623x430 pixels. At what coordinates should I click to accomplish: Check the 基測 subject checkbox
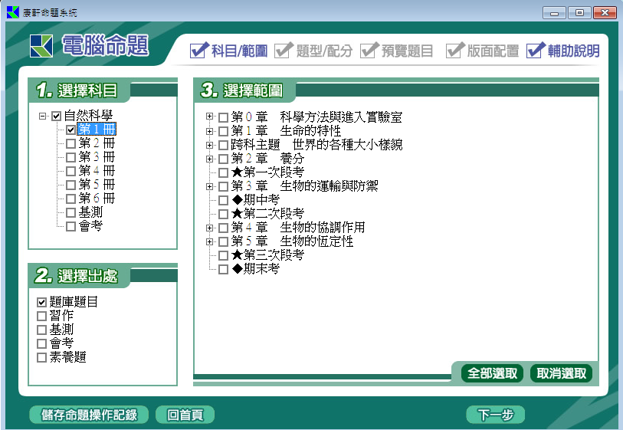tap(70, 212)
